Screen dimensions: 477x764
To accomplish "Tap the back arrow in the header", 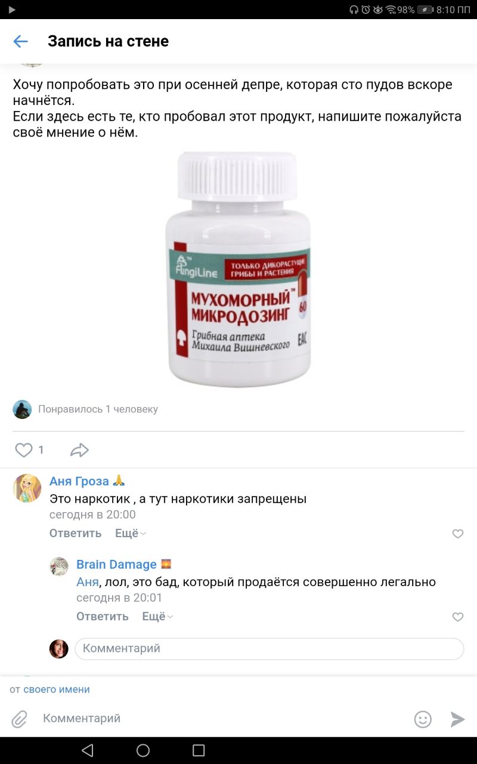I will click(x=20, y=41).
